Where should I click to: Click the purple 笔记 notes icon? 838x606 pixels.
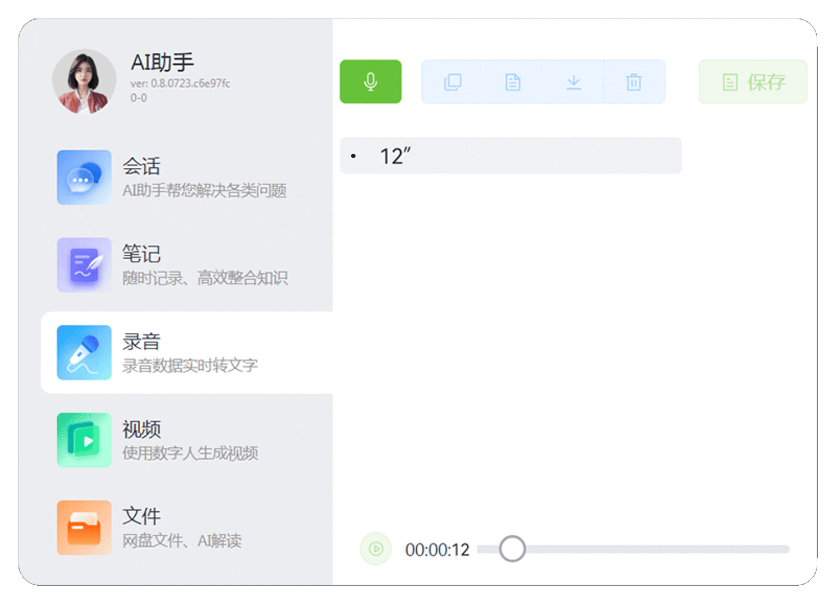point(84,265)
